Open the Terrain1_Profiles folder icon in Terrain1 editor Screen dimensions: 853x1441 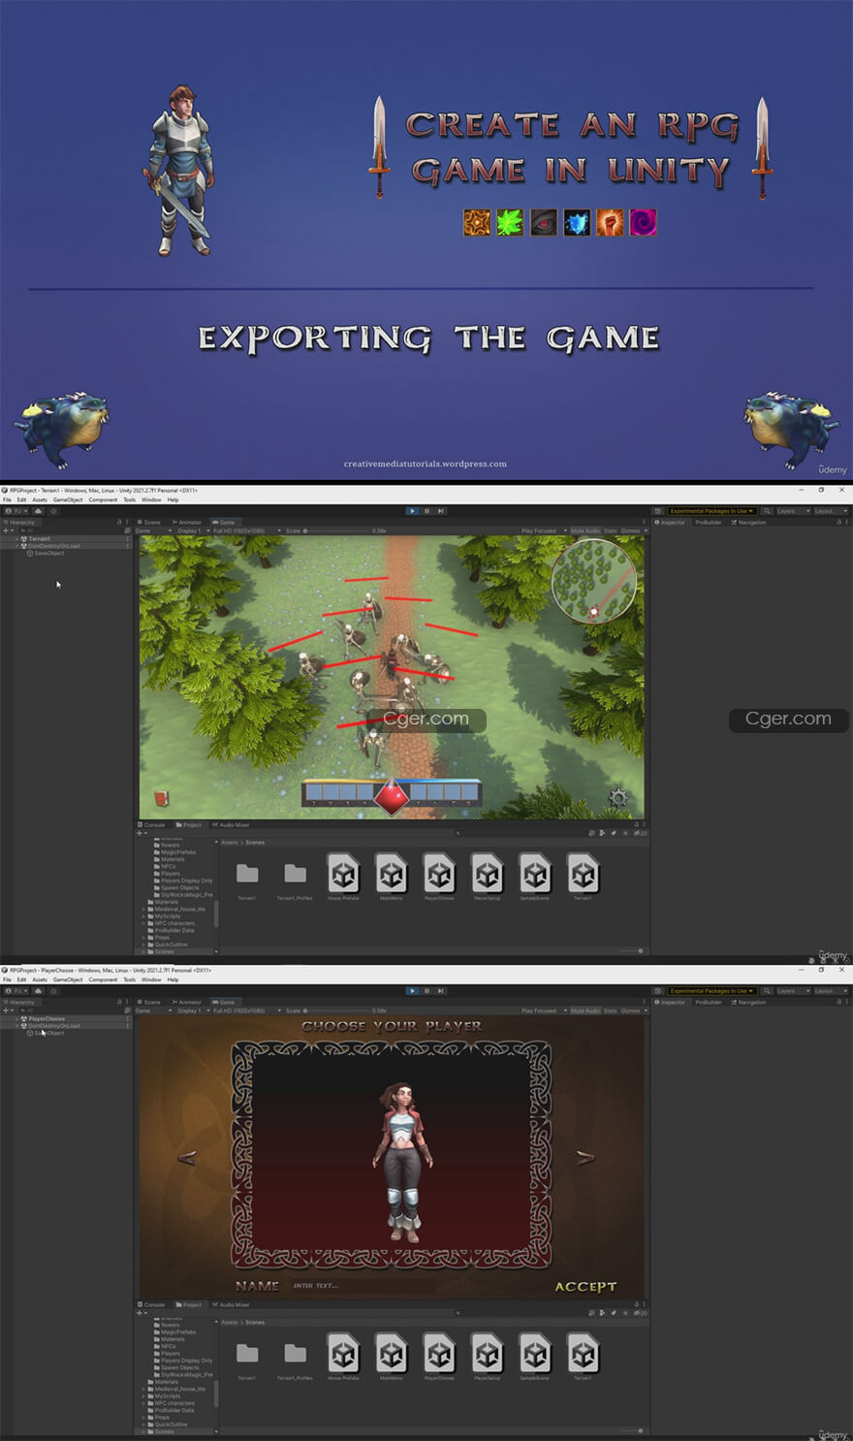click(x=296, y=875)
